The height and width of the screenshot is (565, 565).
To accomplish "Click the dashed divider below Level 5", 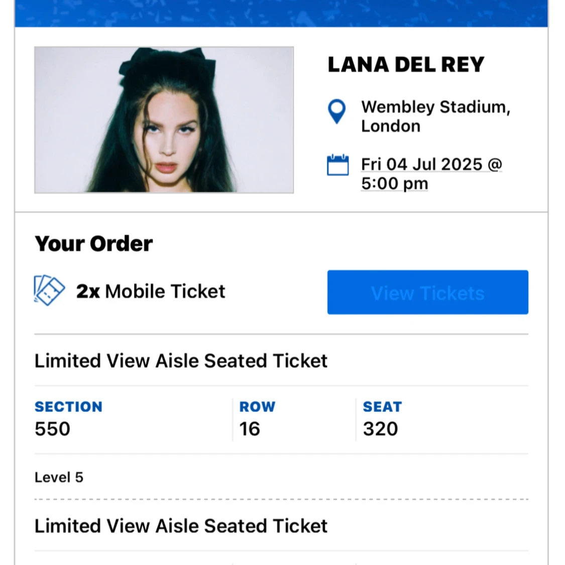I will [x=281, y=498].
